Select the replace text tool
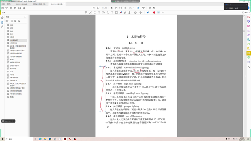The image size is (251, 141). click(x=104, y=13)
